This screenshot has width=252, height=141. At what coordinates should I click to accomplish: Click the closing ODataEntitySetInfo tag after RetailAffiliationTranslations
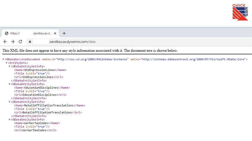point(29,116)
